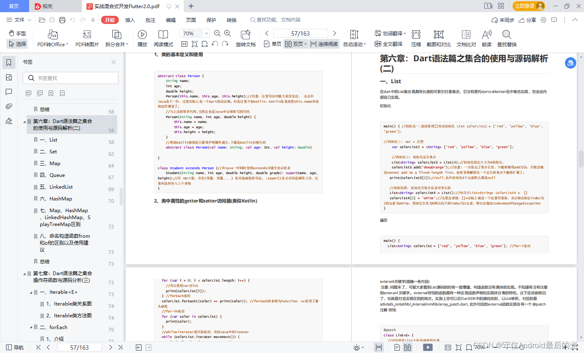Open the 压缩 compress tool
Viewport: 584px width, 353px height.
pyautogui.click(x=416, y=39)
